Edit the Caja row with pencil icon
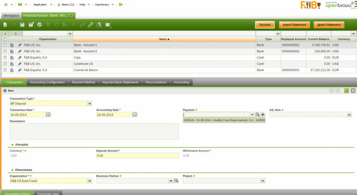Viewport: 357px width, 195px height. point(20,58)
